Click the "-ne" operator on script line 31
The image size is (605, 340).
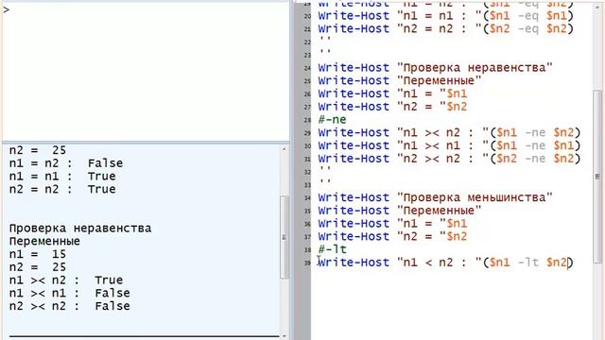click(535, 159)
